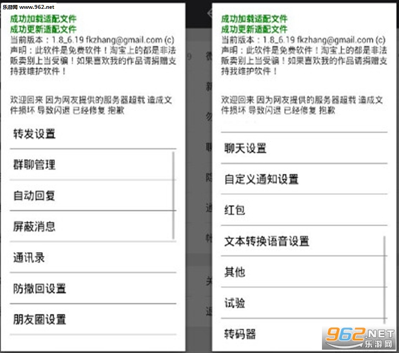Open 朋友圈设置
Image resolution: width=399 pixels, height=353 pixels.
(40, 320)
